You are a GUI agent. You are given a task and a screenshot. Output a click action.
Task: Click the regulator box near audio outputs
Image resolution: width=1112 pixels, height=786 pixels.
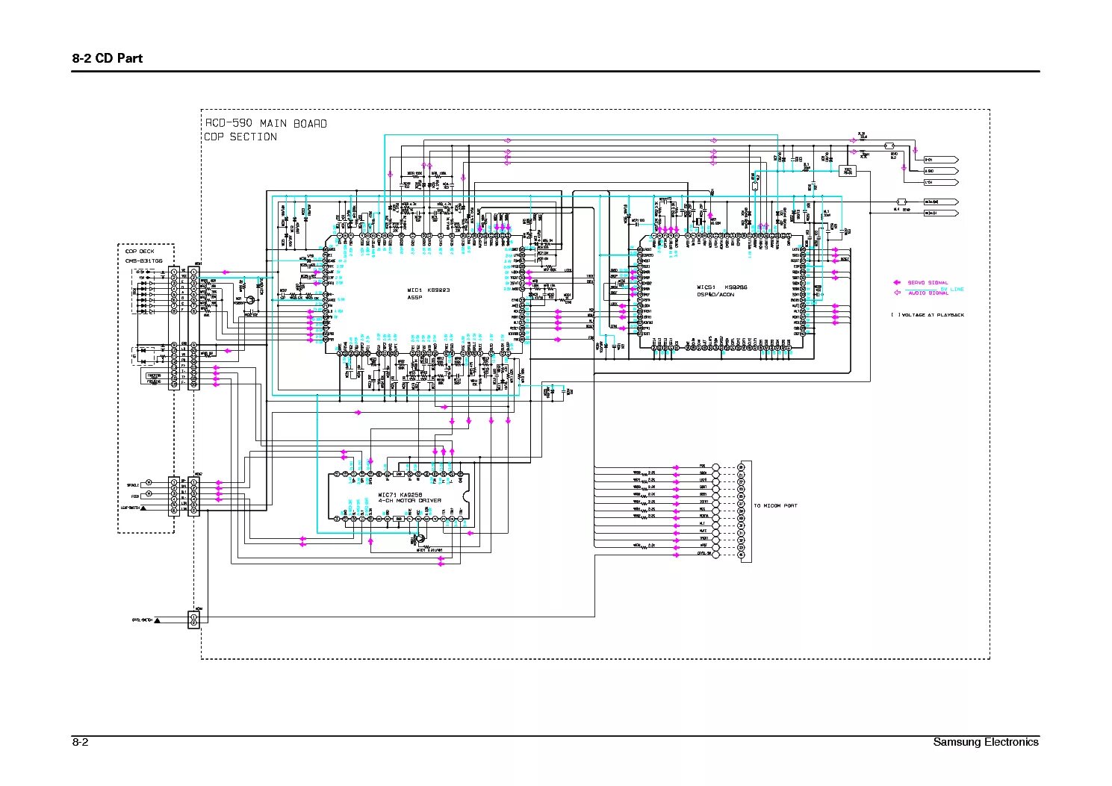pyautogui.click(x=848, y=171)
